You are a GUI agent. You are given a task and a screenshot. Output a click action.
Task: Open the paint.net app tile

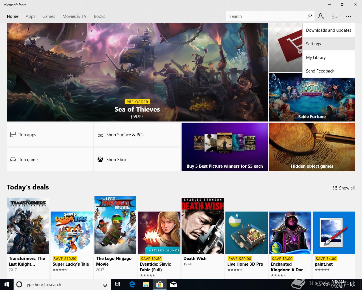pos(334,233)
